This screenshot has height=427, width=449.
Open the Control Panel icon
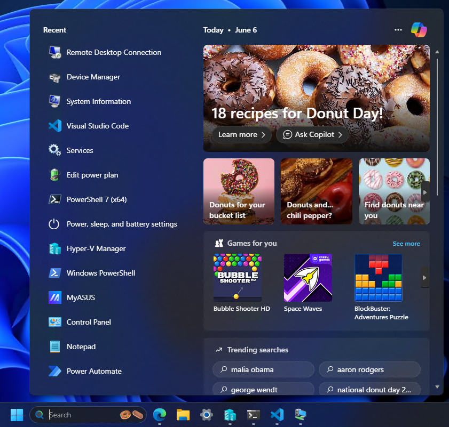coord(54,322)
